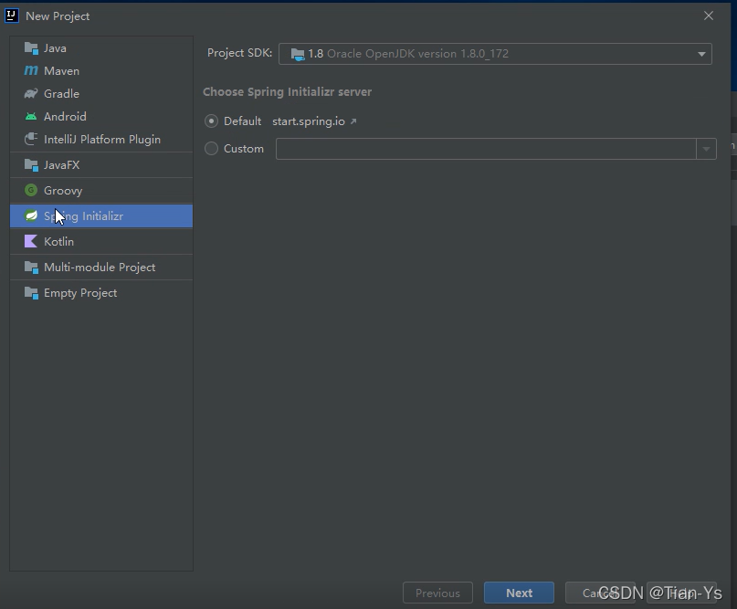Click the Project SDK label
Image resolution: width=737 pixels, height=609 pixels.
[239, 53]
